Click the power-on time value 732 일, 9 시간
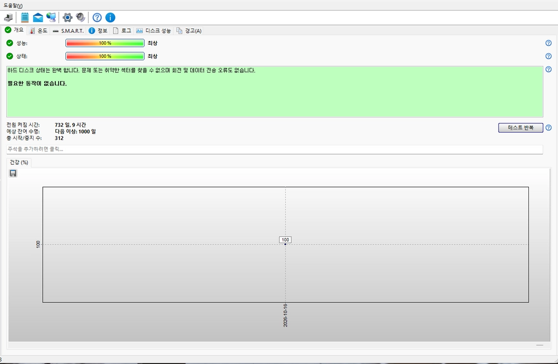 click(70, 125)
